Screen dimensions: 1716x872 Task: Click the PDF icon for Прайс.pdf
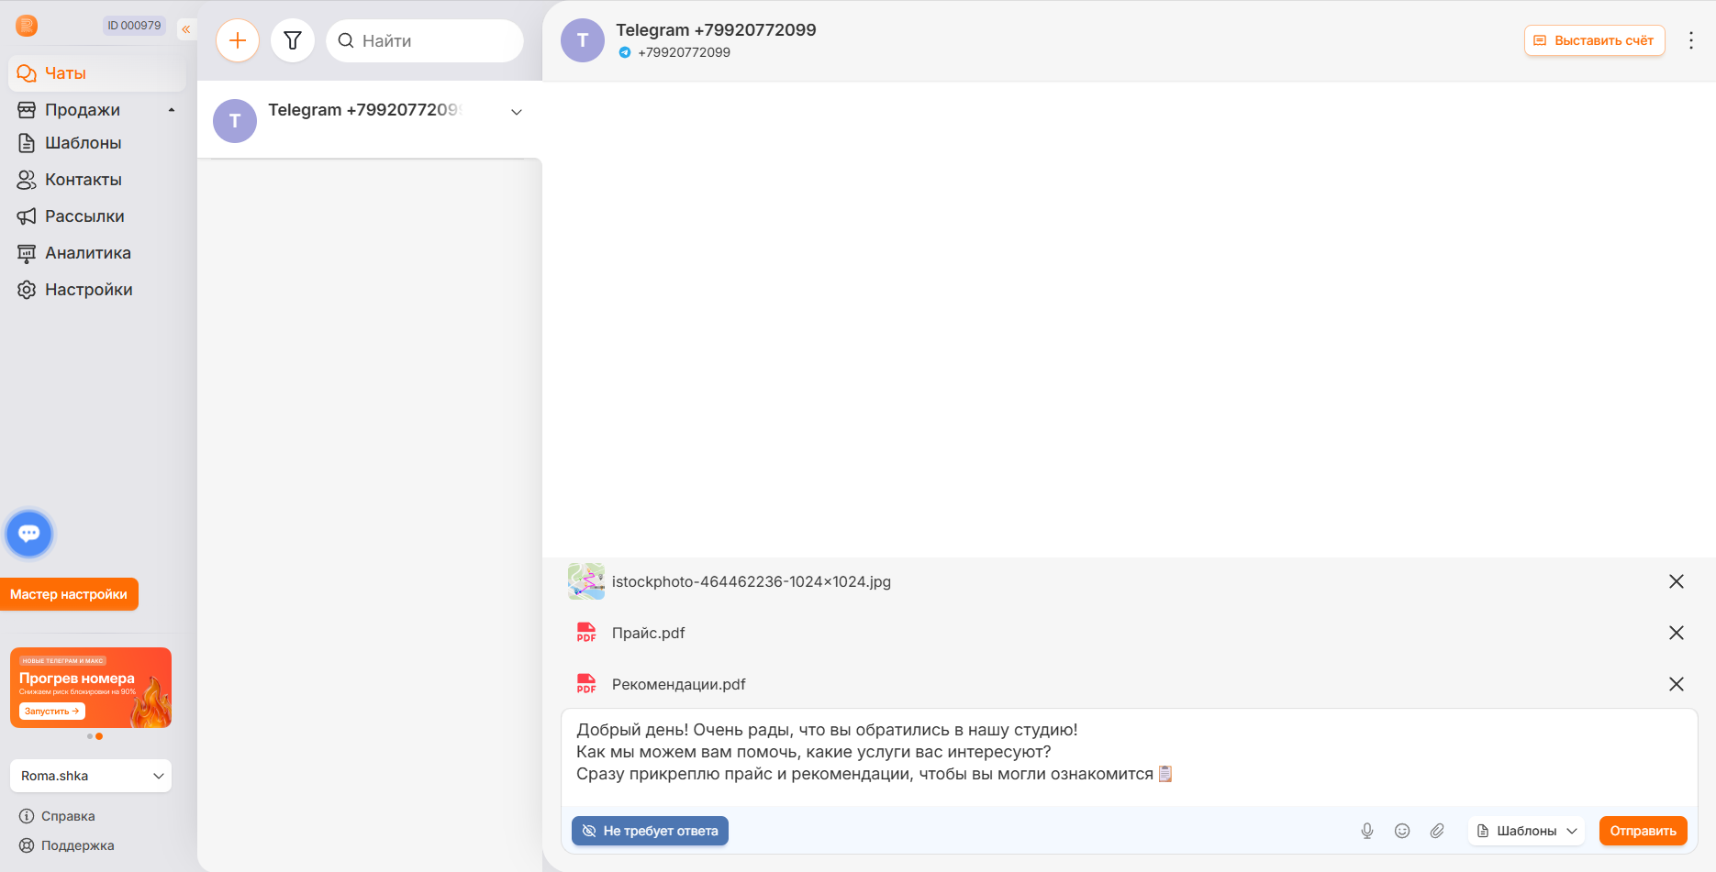(586, 633)
